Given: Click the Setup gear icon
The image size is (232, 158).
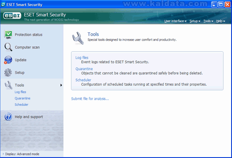Looking at the screenshot, I should tap(8, 73).
